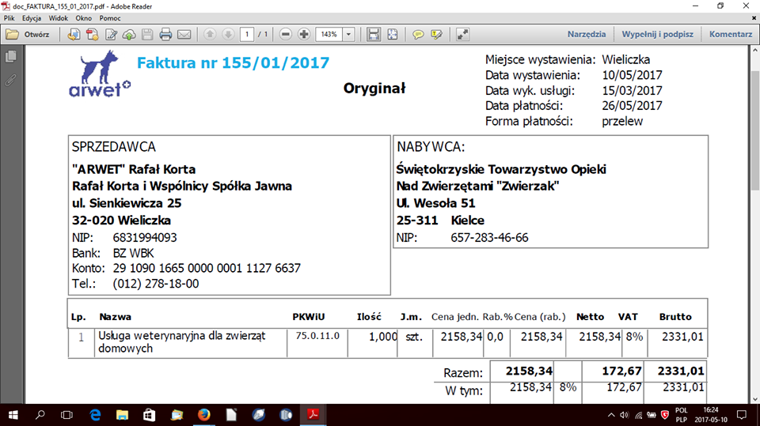Image resolution: width=760 pixels, height=426 pixels.
Task: Show hidden system tray icons
Action: pos(610,415)
